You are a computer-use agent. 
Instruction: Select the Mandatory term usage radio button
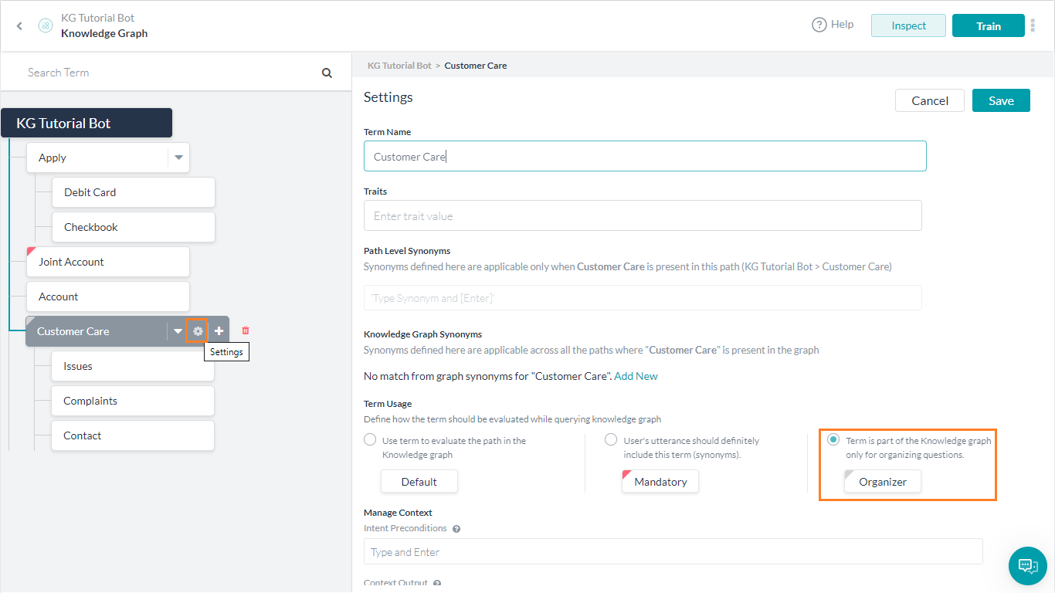(611, 440)
